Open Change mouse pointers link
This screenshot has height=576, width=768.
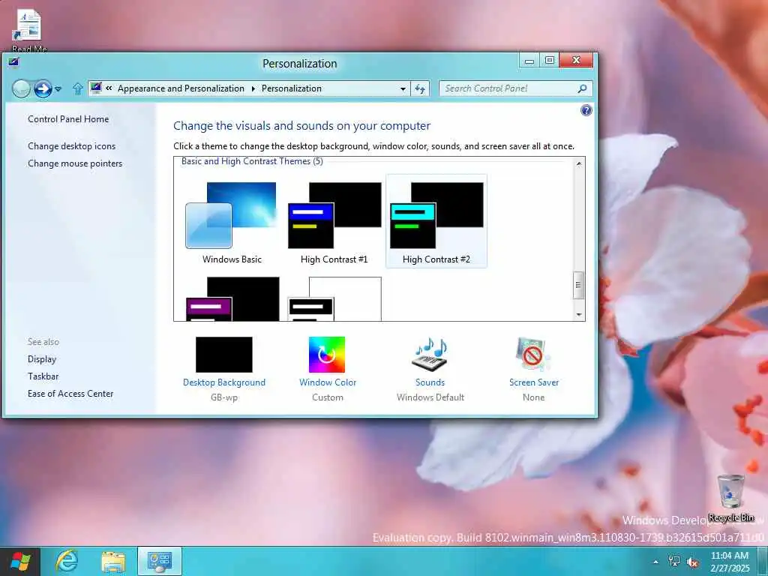click(x=75, y=163)
